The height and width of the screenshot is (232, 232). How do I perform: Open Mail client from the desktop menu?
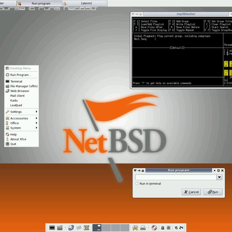21,96
